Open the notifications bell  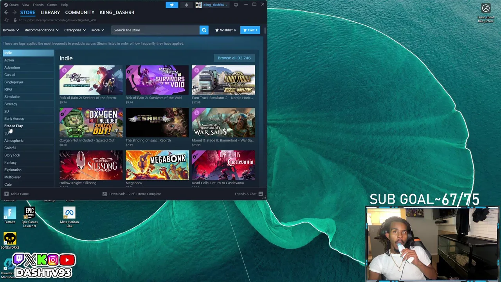tap(186, 5)
